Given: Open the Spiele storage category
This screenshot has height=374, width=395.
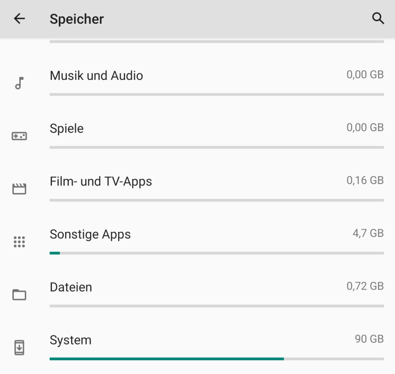Looking at the screenshot, I should click(67, 128).
